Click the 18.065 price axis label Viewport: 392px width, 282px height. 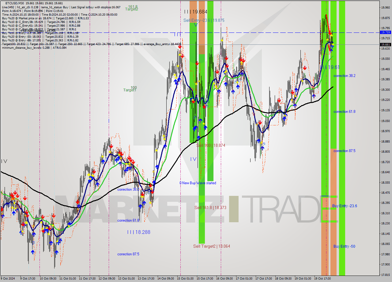[386, 244]
